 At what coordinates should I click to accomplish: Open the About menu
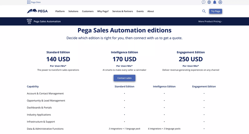click(151, 11)
